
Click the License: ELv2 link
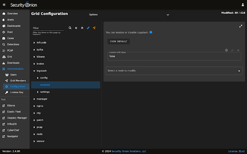pyautogui.click(x=237, y=151)
